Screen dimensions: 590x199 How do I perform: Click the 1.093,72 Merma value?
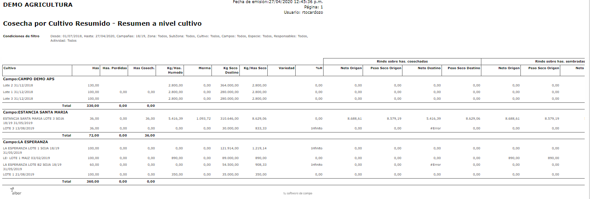(x=203, y=119)
